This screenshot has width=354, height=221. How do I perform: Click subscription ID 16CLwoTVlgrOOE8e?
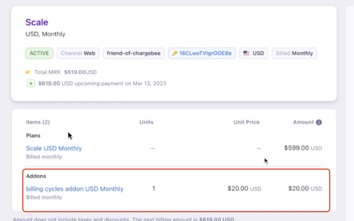pyautogui.click(x=205, y=53)
